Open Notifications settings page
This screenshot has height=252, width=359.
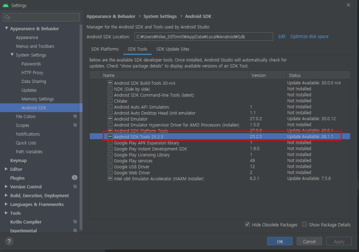(28, 134)
